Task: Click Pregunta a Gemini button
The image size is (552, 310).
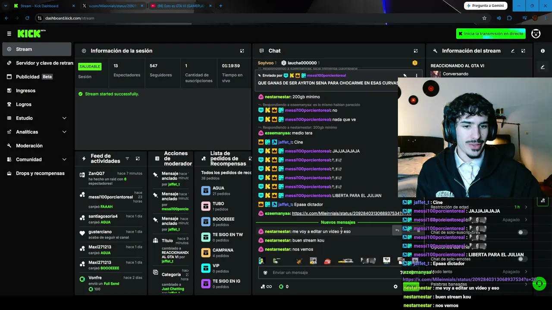Action: coord(486,6)
